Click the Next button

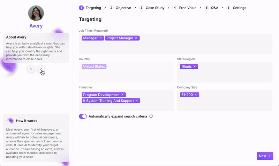265,156
